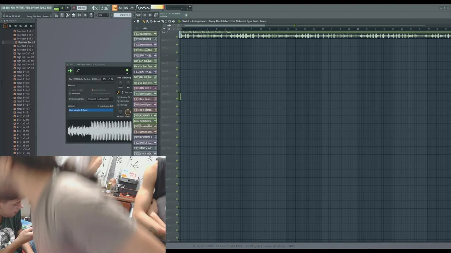Select 'Base sample, 0 clip(s)' variant
The image size is (451, 253).
click(x=91, y=110)
